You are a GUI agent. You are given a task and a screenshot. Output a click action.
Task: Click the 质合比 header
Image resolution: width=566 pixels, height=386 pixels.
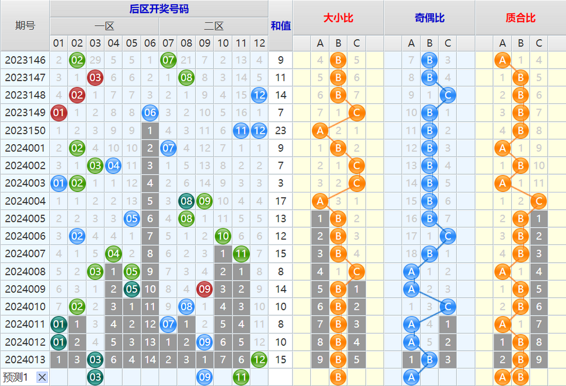tap(520, 18)
